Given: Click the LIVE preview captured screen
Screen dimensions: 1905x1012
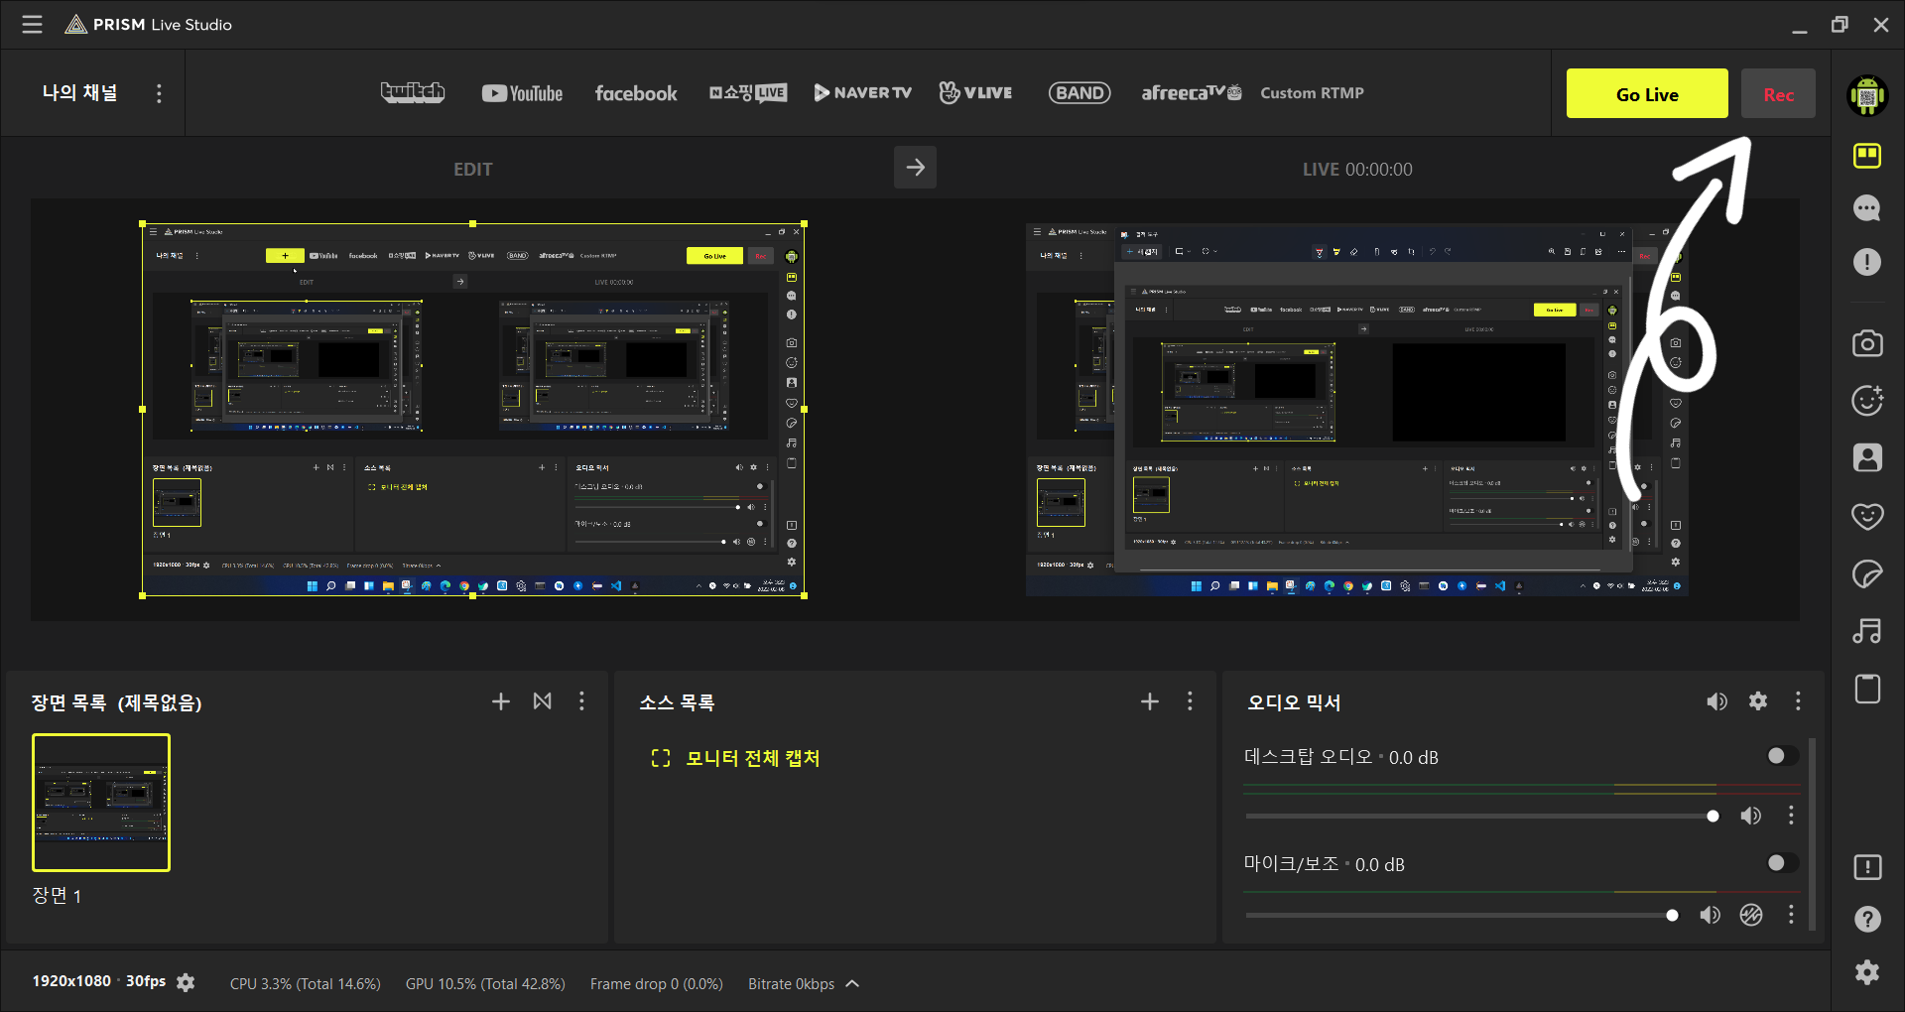Looking at the screenshot, I should click(x=1356, y=409).
